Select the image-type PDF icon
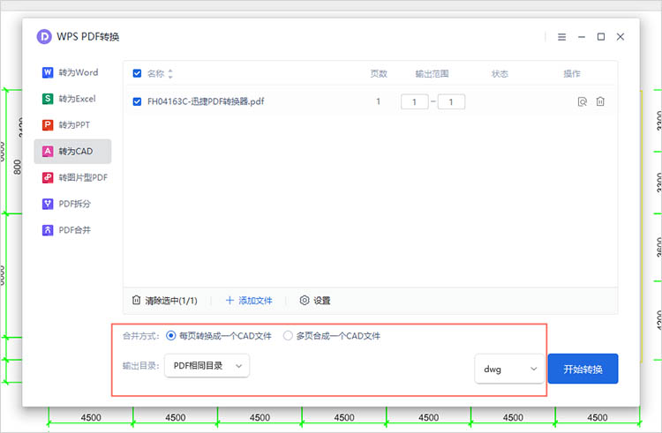662x433 pixels. click(48, 177)
